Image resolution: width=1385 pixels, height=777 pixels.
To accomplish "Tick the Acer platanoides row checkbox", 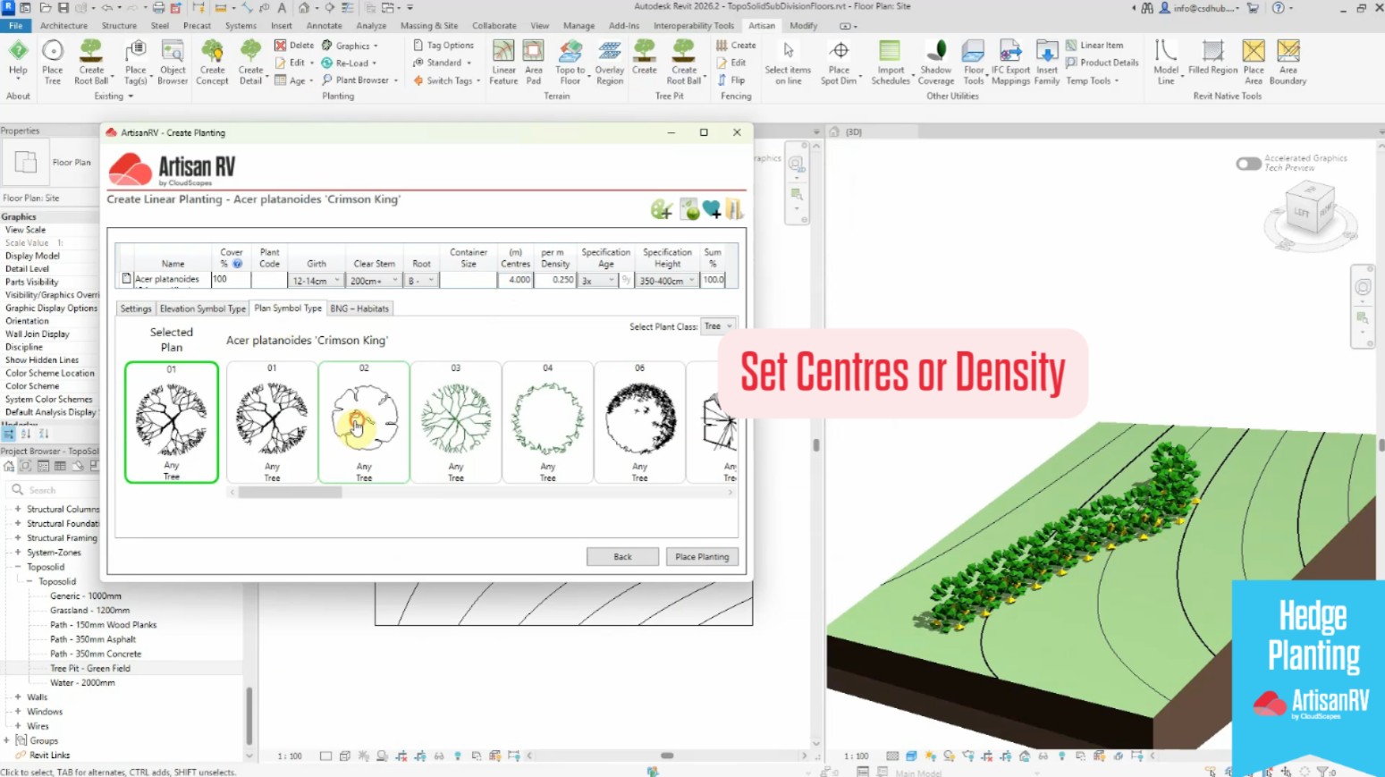I will pyautogui.click(x=126, y=279).
